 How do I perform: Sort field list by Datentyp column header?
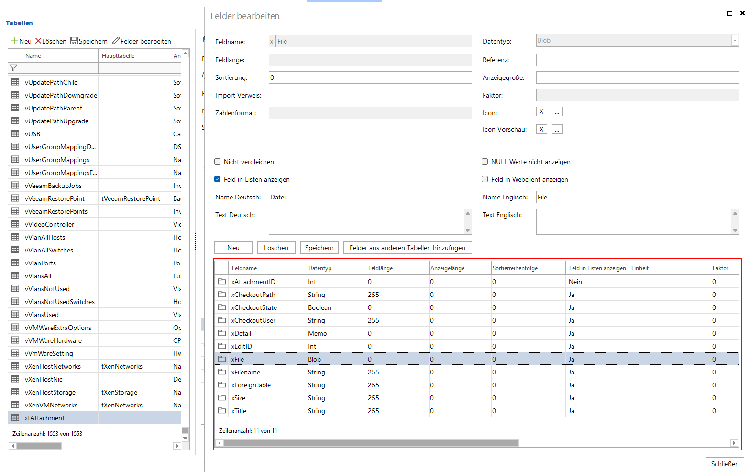coord(336,268)
